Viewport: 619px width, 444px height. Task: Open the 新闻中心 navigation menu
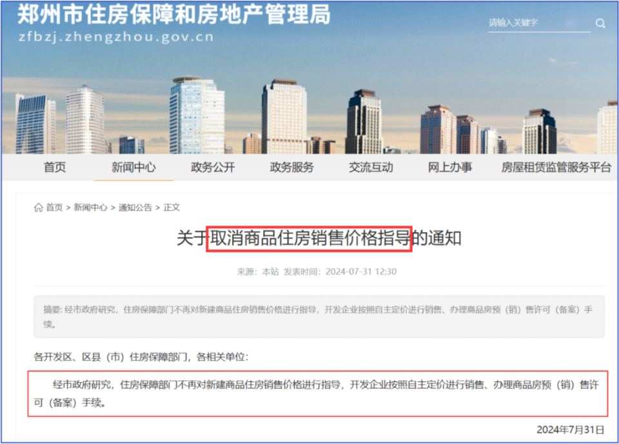(133, 167)
